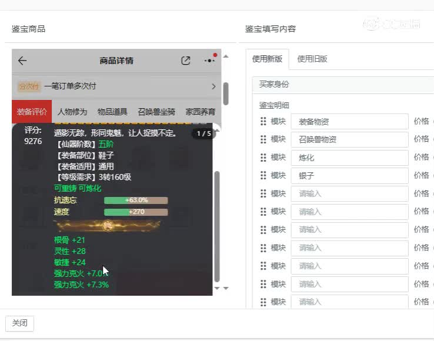Click the 1 / 5 image page indicator
This screenshot has width=434, height=341.
[204, 133]
